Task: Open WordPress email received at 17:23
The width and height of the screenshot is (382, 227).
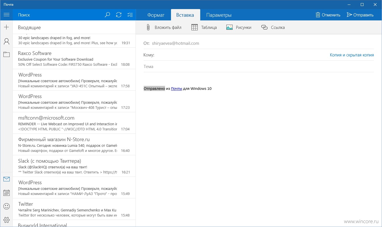Action: point(74,101)
